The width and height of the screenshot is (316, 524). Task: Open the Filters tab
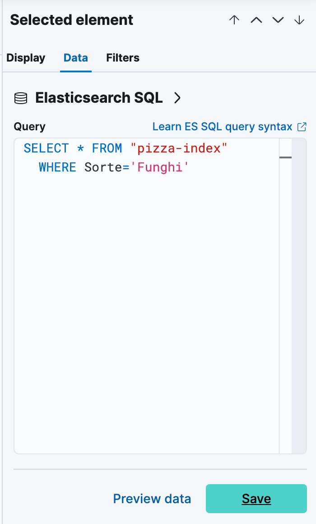[123, 58]
